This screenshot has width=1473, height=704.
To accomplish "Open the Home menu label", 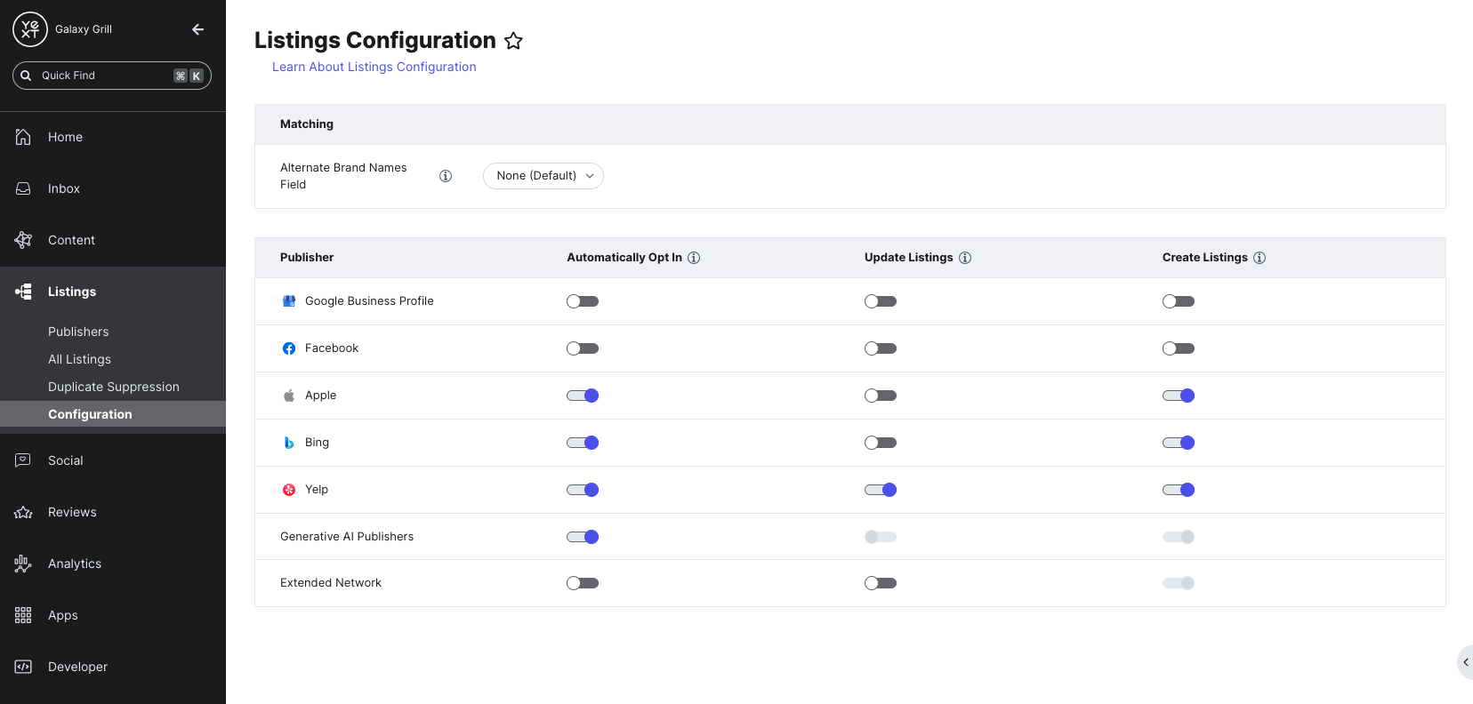I will [65, 137].
